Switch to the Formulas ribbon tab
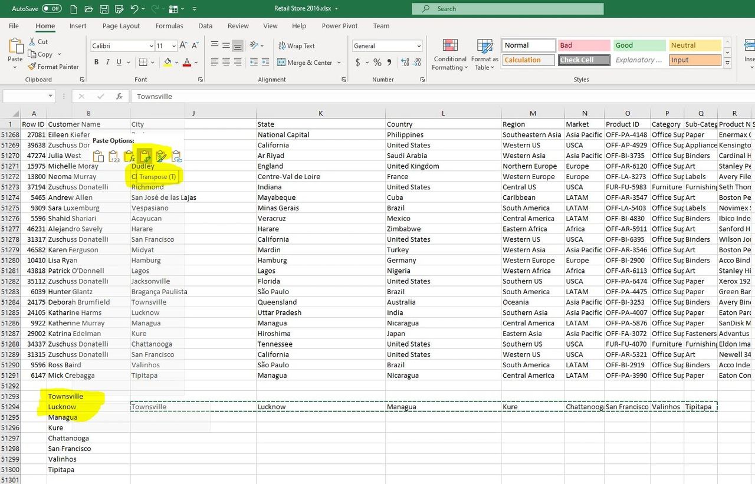The height and width of the screenshot is (484, 755). coord(169,26)
